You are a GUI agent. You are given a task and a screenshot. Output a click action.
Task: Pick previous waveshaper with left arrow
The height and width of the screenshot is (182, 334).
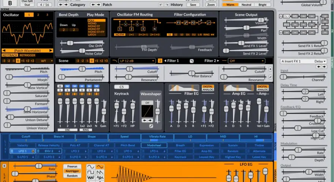tap(145, 121)
